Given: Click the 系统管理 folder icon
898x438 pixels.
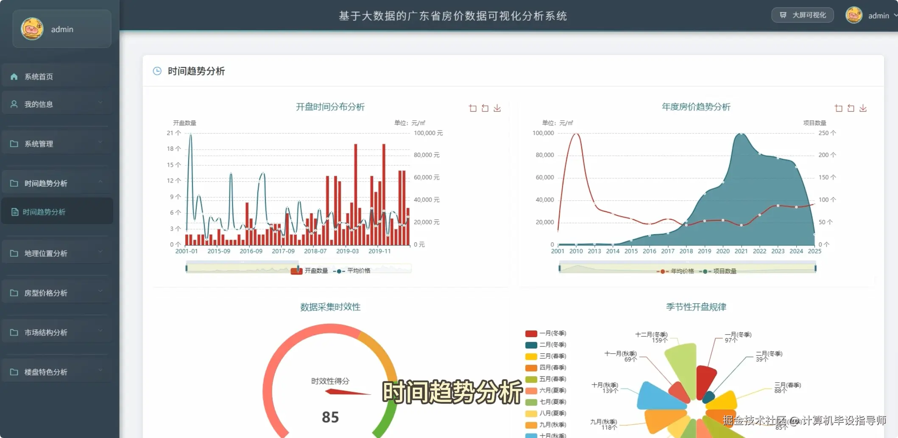Looking at the screenshot, I should [x=14, y=144].
